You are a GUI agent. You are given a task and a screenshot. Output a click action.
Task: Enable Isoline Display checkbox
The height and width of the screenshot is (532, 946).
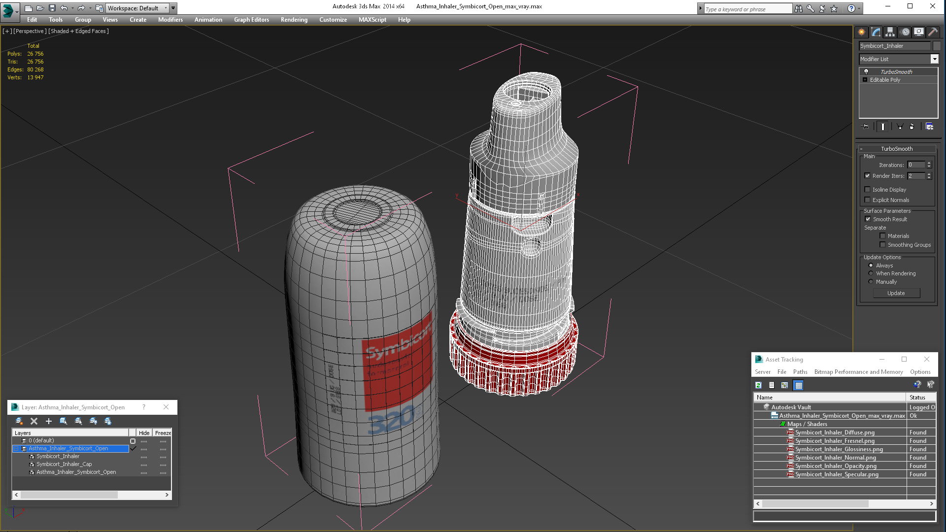coord(868,190)
